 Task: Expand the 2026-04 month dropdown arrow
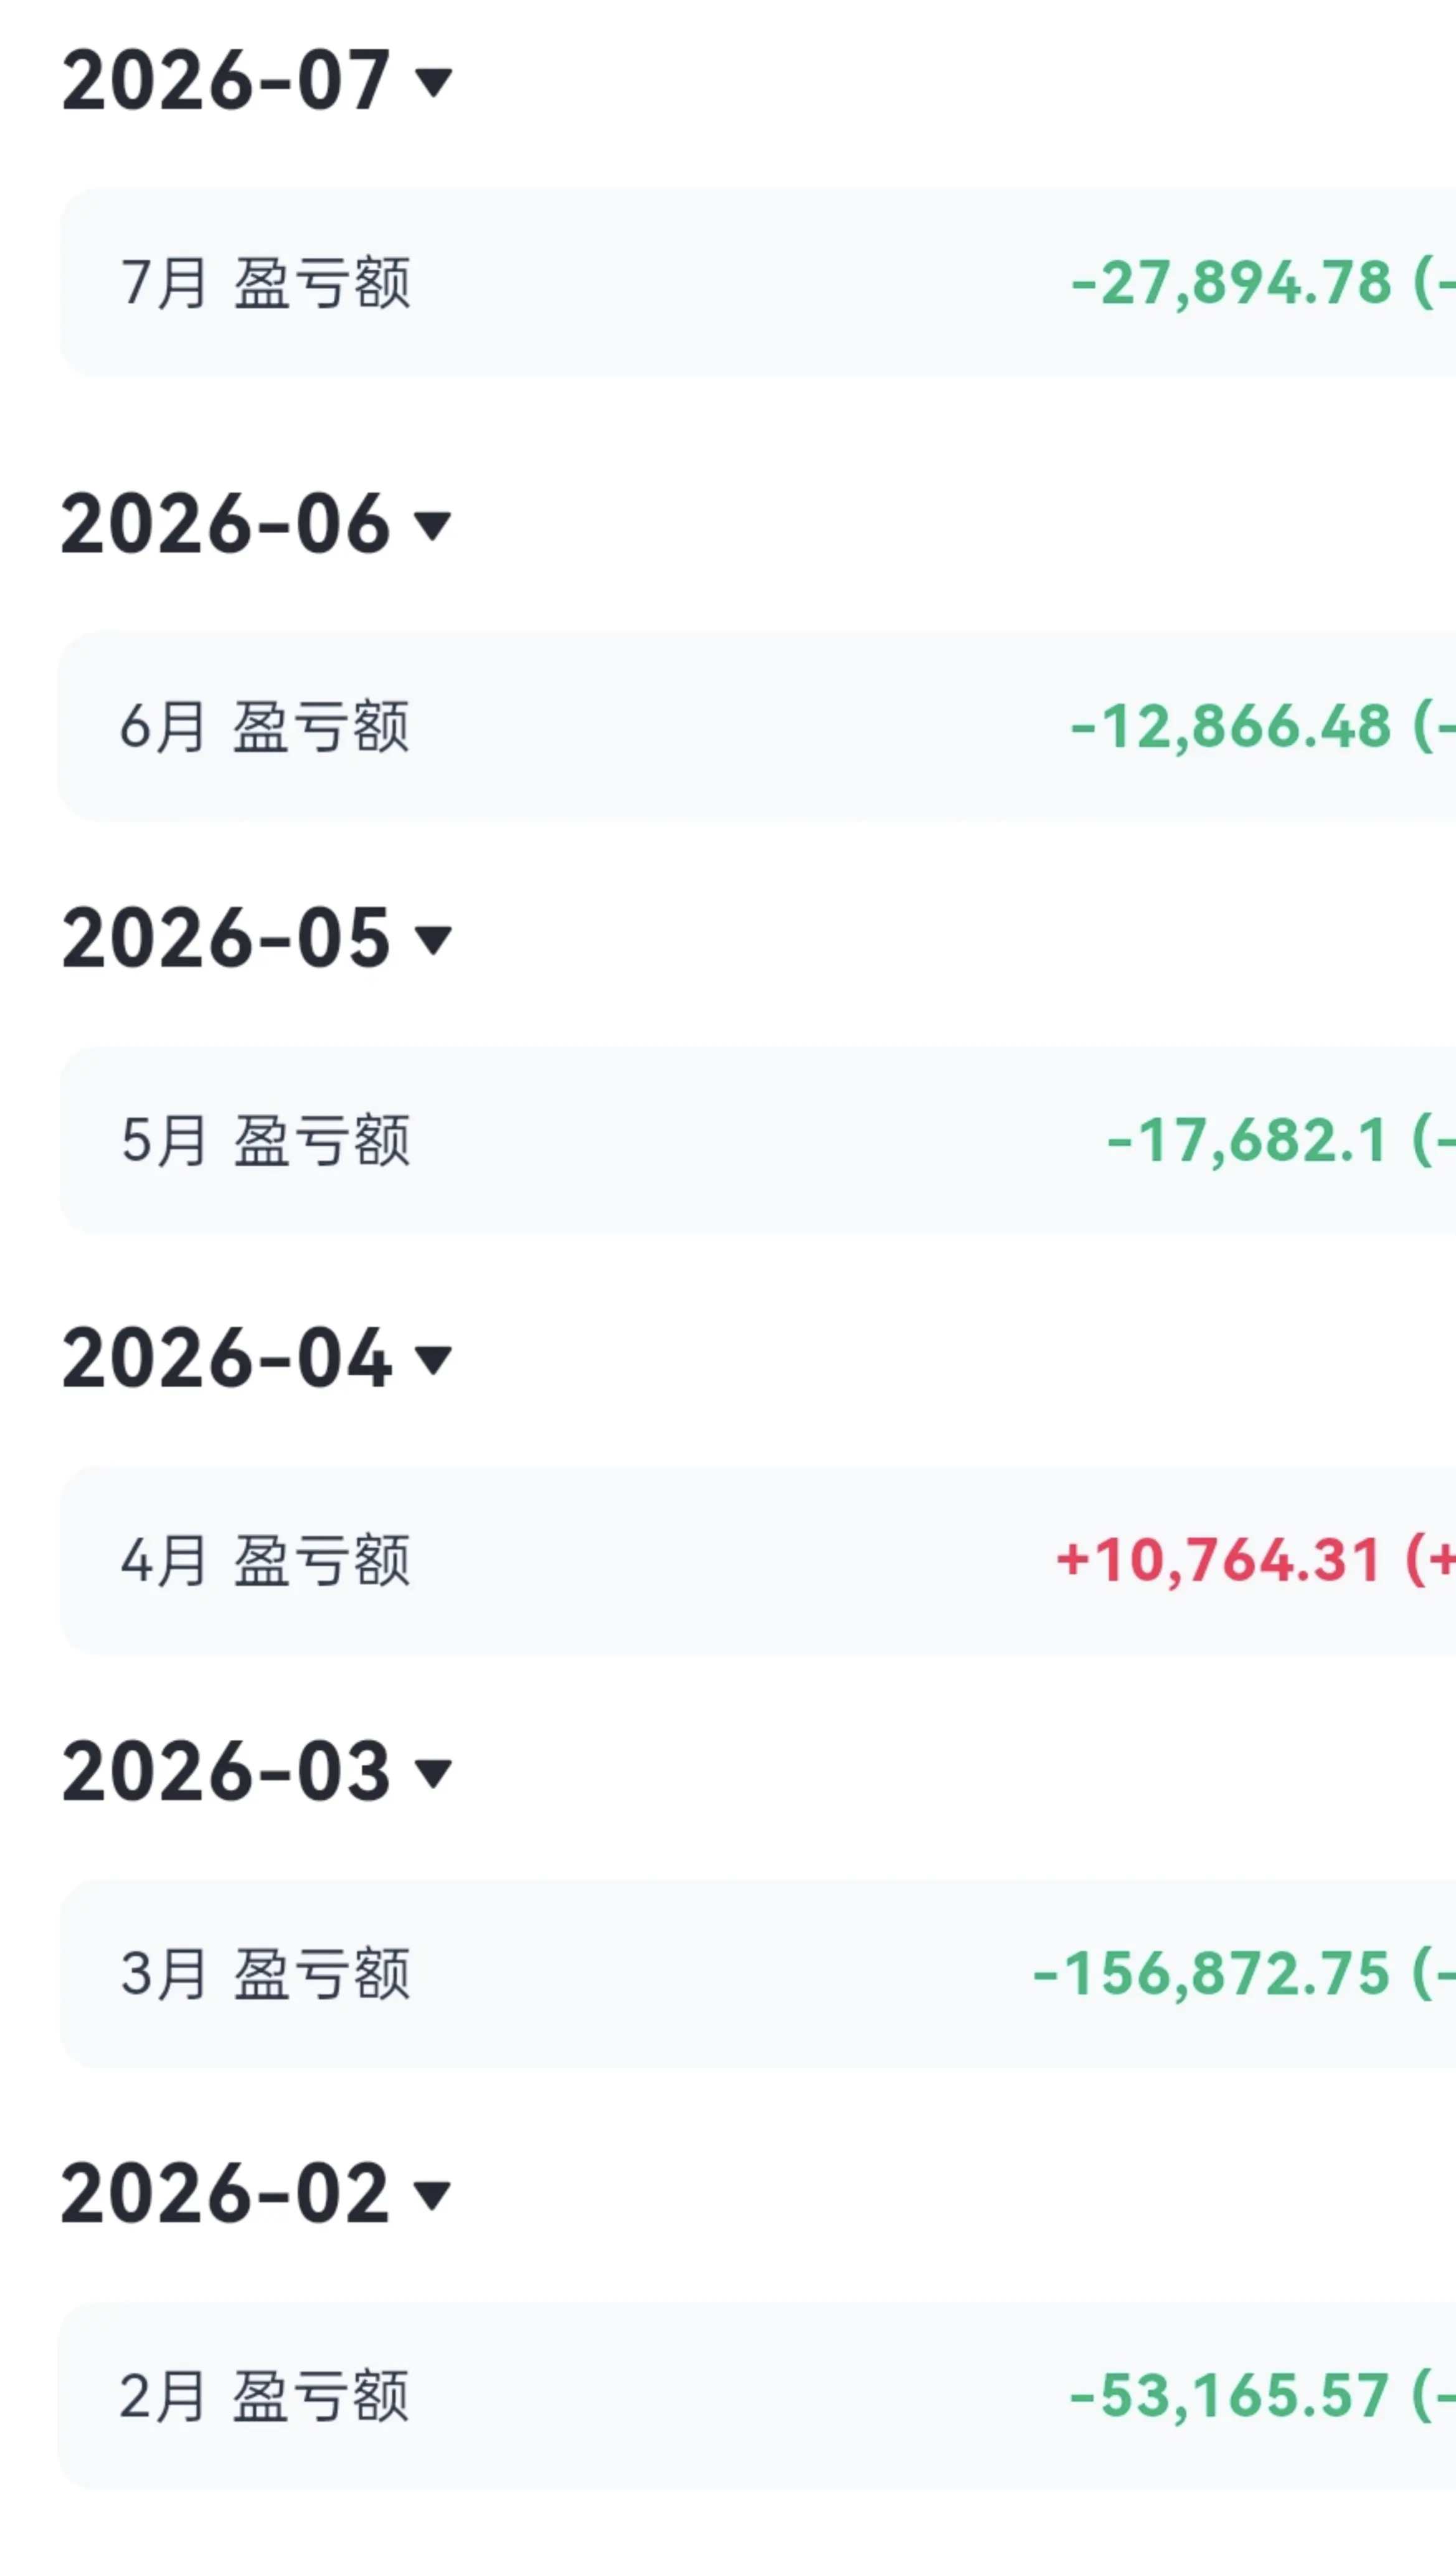pos(433,1359)
